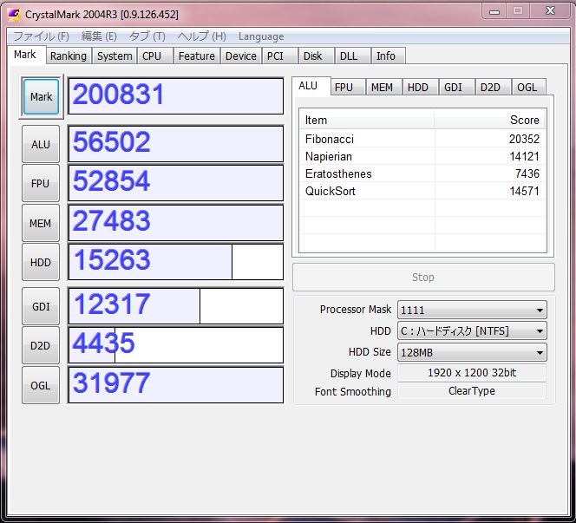The height and width of the screenshot is (523, 576).
Task: Select the MEM results tab
Action: (x=381, y=87)
